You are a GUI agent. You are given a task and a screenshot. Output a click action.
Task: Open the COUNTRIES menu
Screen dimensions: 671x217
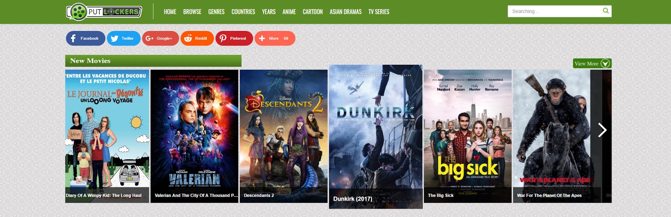243,12
